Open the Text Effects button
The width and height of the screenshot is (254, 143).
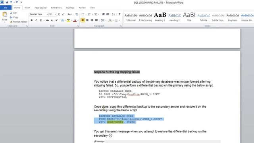(x=62, y=20)
